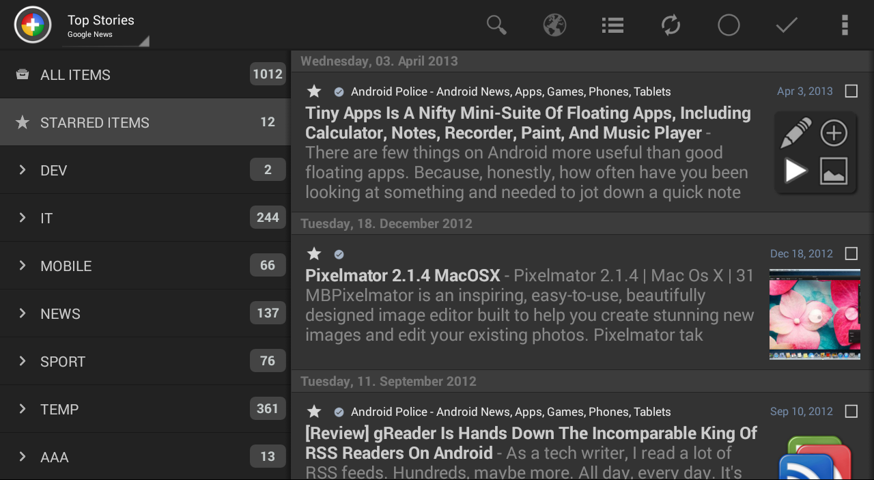Open the article list view icon
The image size is (874, 480).
click(612, 25)
